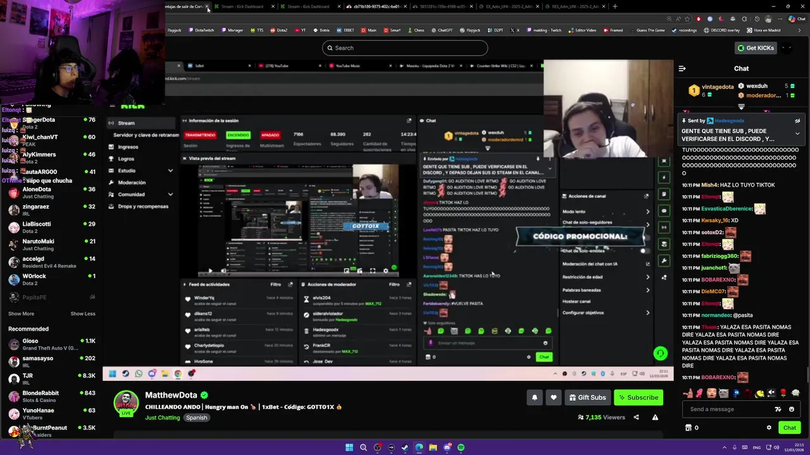The height and width of the screenshot is (455, 810).
Task: Expand the Comunidad menu in streamed dashboard
Action: [x=170, y=194]
